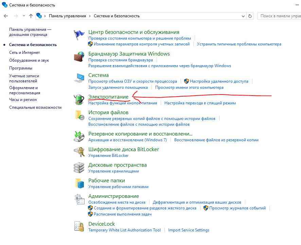The height and width of the screenshot is (245, 301).
Task: Click Система и безопасность breadcrumb segment
Action: (x=117, y=16)
